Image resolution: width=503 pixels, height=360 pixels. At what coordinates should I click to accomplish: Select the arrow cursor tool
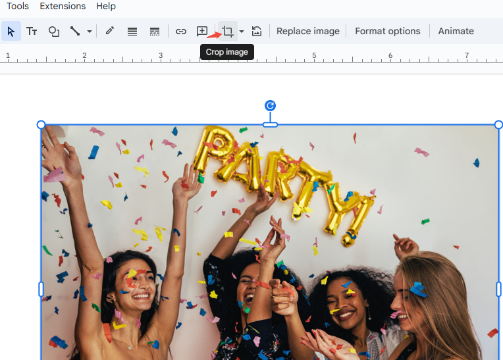coord(11,31)
